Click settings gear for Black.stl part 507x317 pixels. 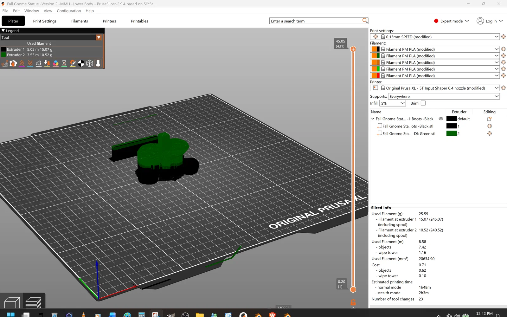tap(490, 126)
